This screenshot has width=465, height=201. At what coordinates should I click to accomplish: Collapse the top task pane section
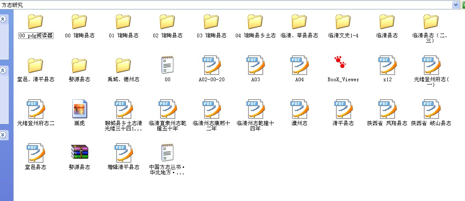3,19
